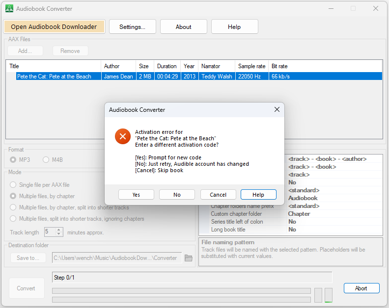
Task: Select the M4B format option
Action: (x=46, y=159)
